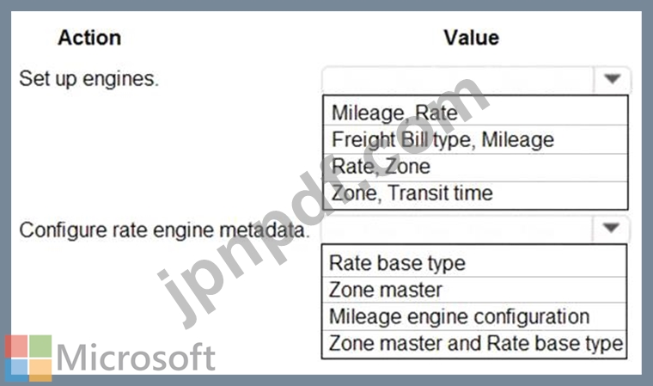
Task: Select the "Rate base type" option
Action: click(x=397, y=262)
